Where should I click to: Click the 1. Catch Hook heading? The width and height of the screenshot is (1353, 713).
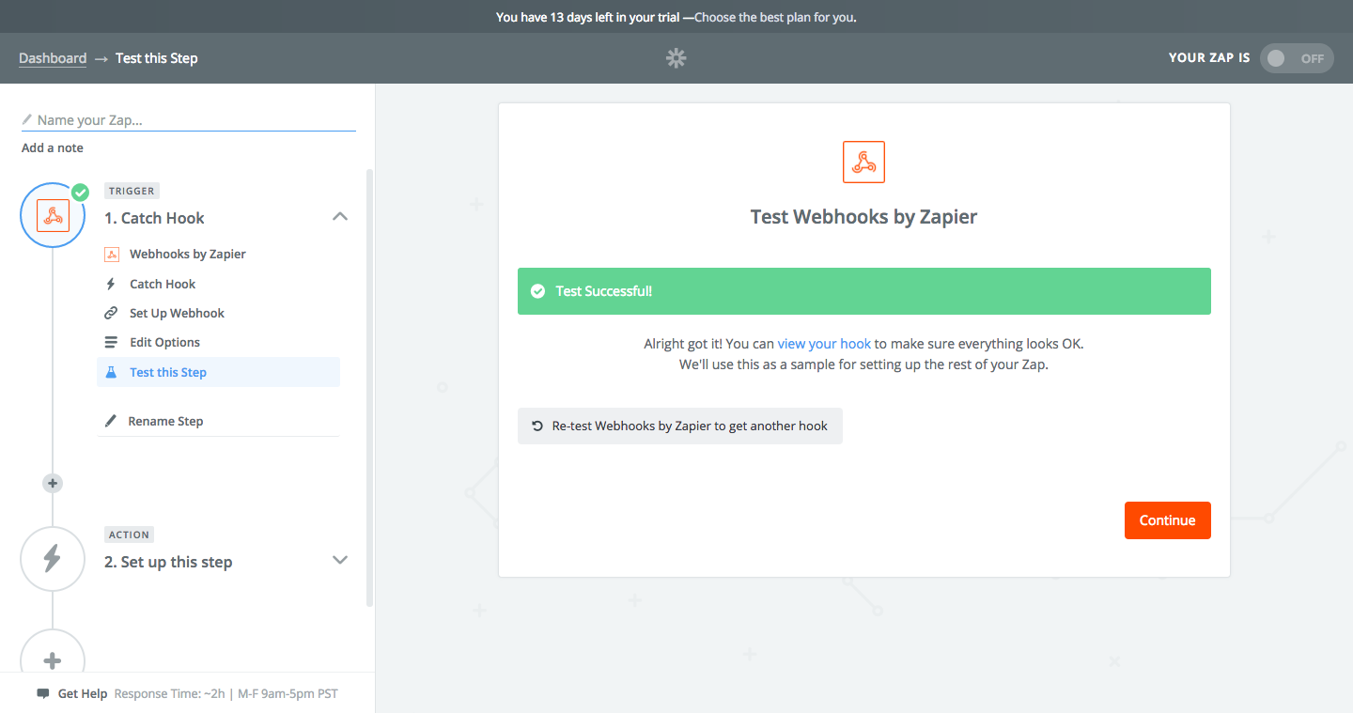tap(154, 218)
